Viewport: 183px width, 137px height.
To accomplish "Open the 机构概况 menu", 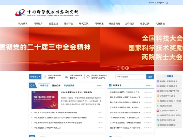I will [x=23, y=24].
